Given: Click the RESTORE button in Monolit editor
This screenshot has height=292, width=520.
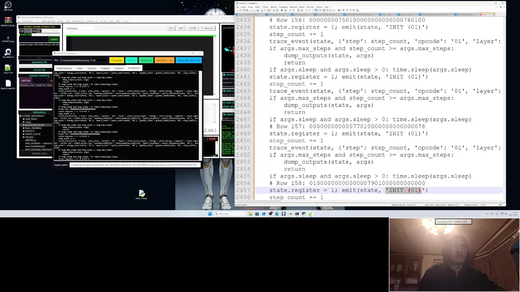Looking at the screenshot, I should click(x=193, y=28).
